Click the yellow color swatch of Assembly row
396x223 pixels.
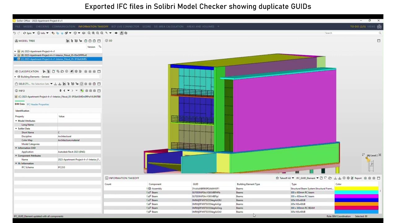click(356, 189)
